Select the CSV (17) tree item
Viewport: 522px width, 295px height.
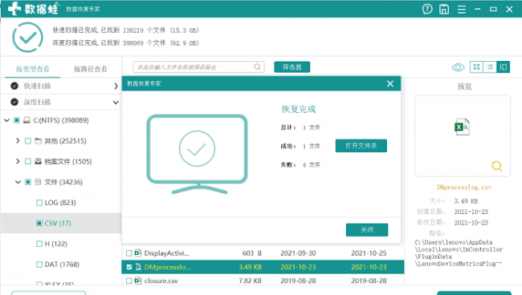coord(60,223)
